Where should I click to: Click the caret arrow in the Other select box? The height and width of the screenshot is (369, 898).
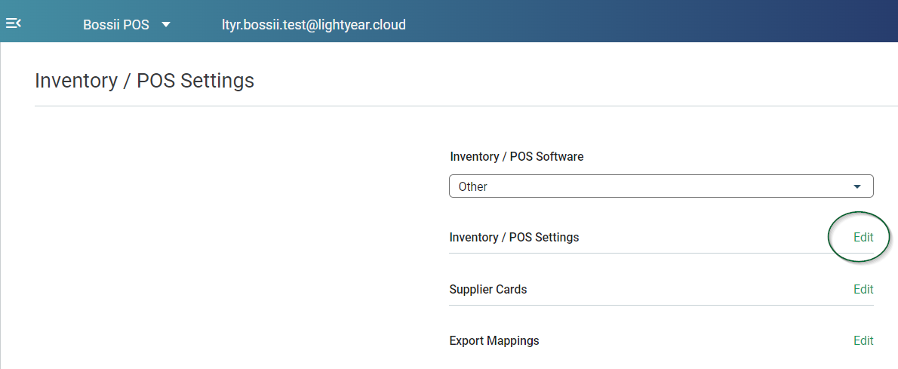pyautogui.click(x=857, y=187)
